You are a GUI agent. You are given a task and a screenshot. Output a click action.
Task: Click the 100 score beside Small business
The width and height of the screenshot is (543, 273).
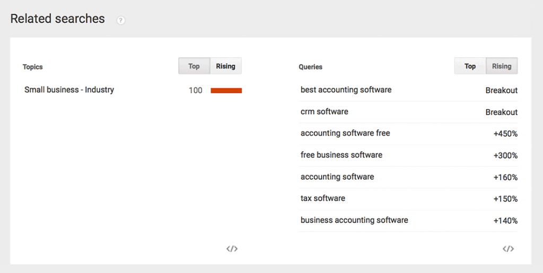pyautogui.click(x=195, y=91)
